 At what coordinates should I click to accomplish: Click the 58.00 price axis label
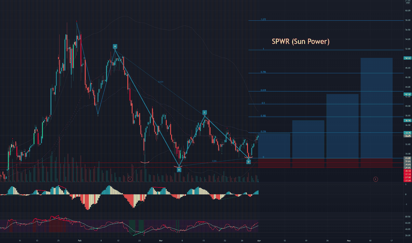click(408, 20)
